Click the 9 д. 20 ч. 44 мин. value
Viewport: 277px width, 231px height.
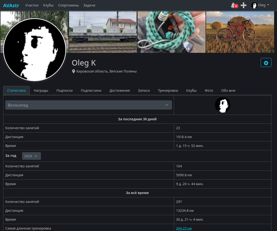click(x=190, y=184)
